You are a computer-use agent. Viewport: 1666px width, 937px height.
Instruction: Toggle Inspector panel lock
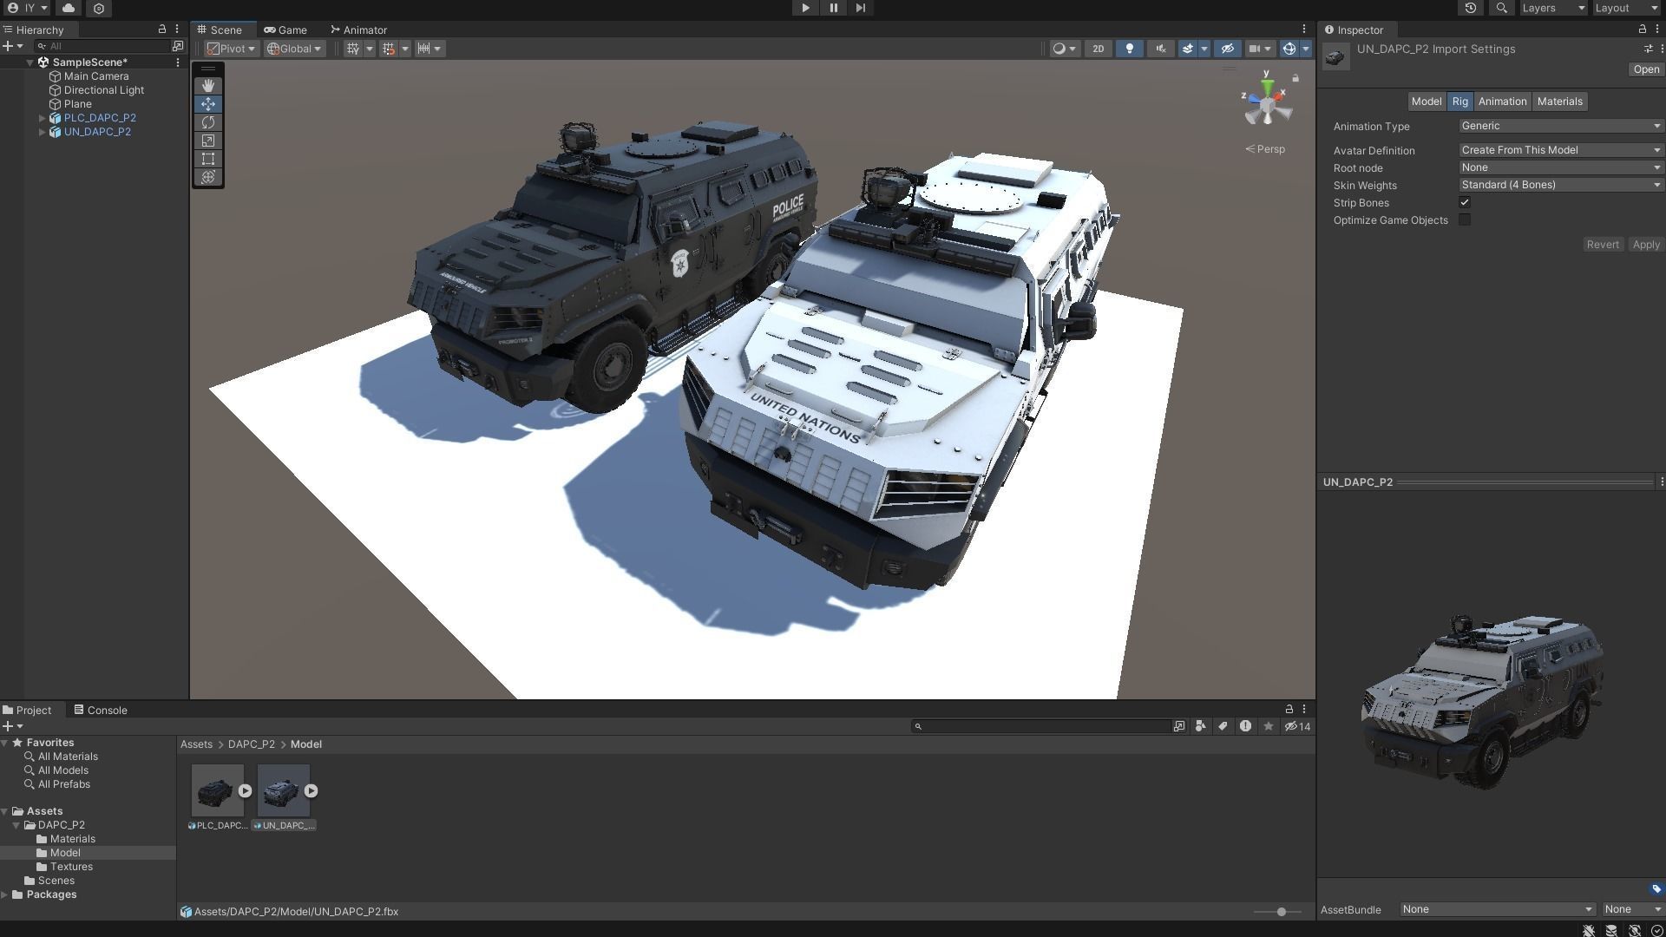(1642, 29)
